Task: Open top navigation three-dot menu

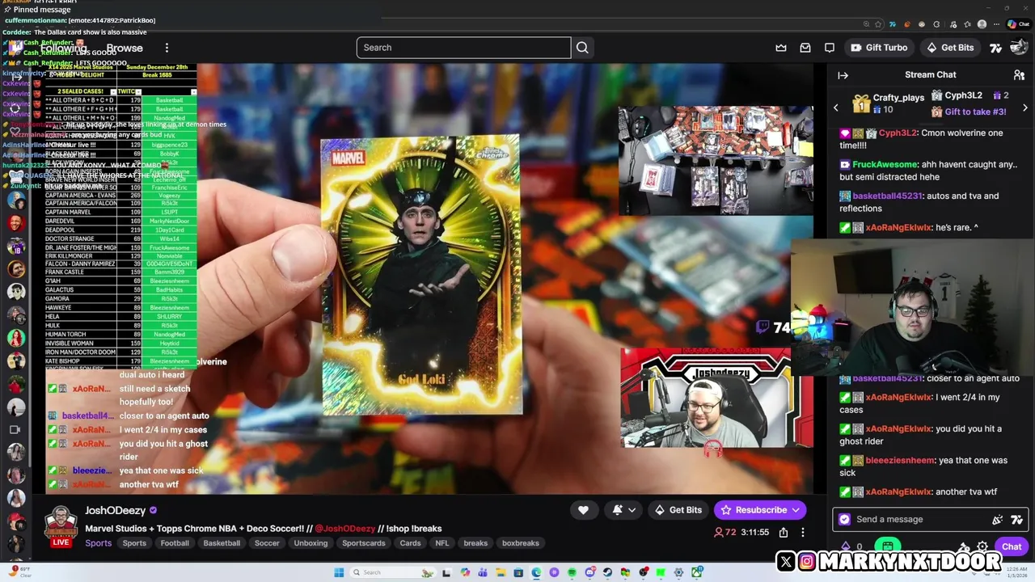Action: 167,48
